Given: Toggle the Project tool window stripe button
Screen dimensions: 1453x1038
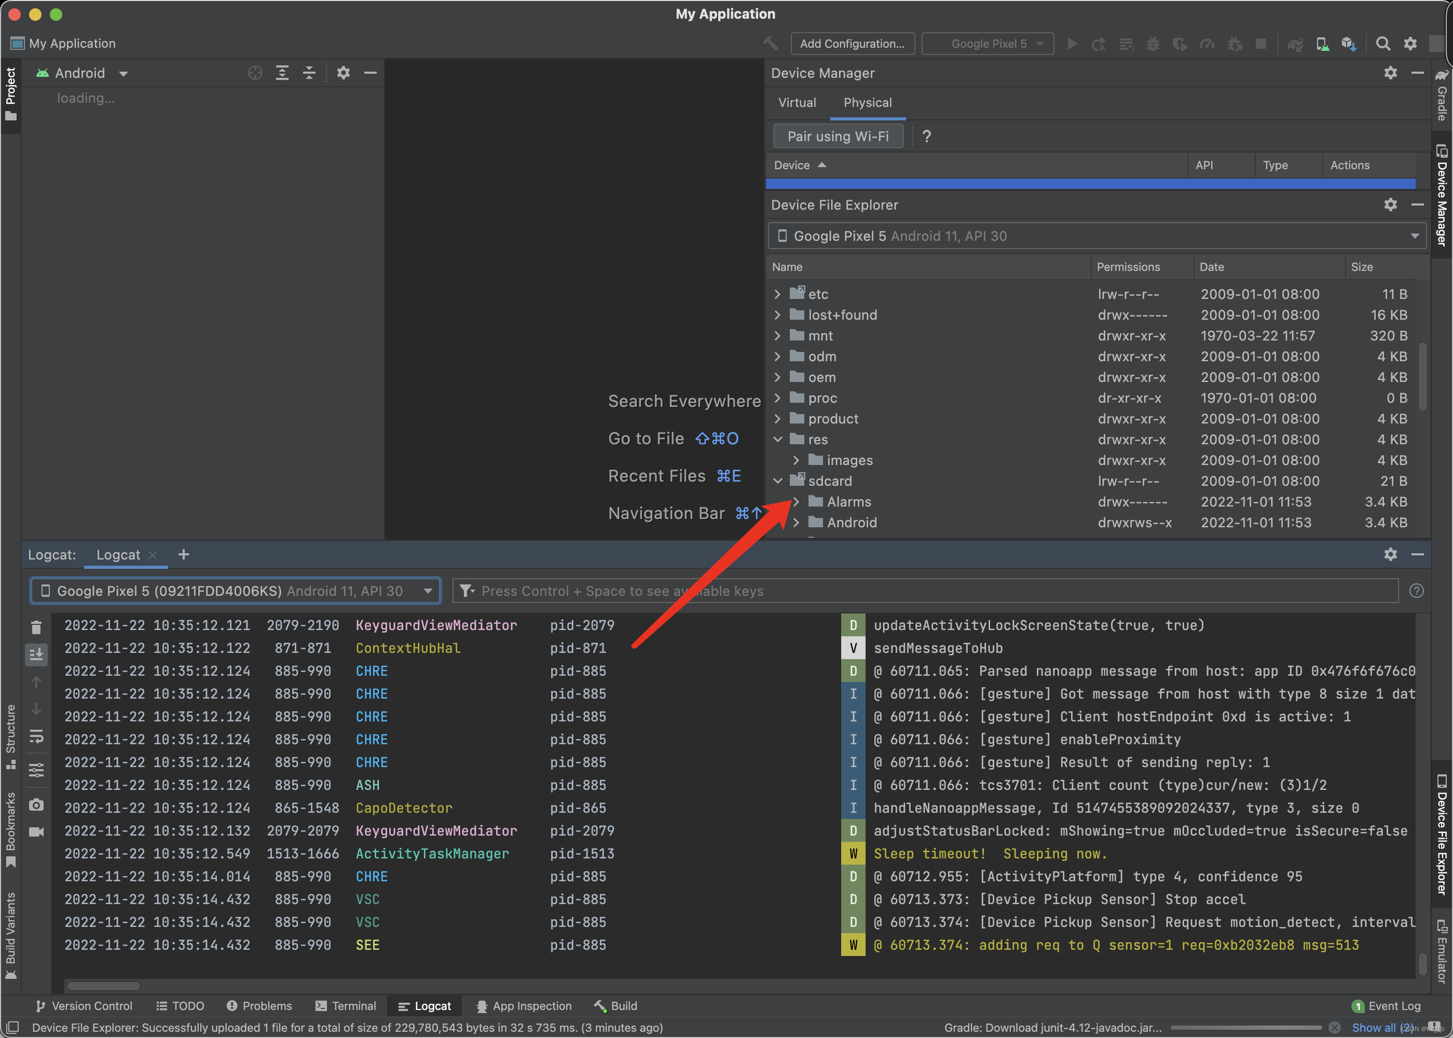Looking at the screenshot, I should coord(10,94).
